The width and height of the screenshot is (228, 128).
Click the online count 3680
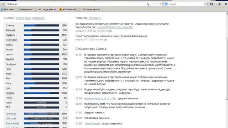click(x=64, y=93)
